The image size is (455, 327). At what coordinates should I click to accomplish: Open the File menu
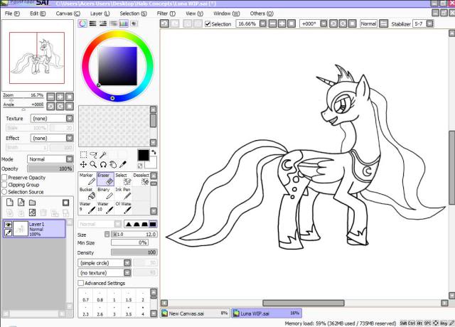[x=12, y=14]
